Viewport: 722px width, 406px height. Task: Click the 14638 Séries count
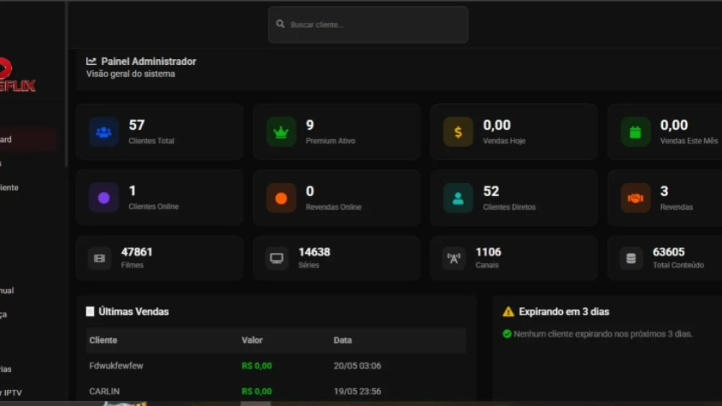[314, 252]
